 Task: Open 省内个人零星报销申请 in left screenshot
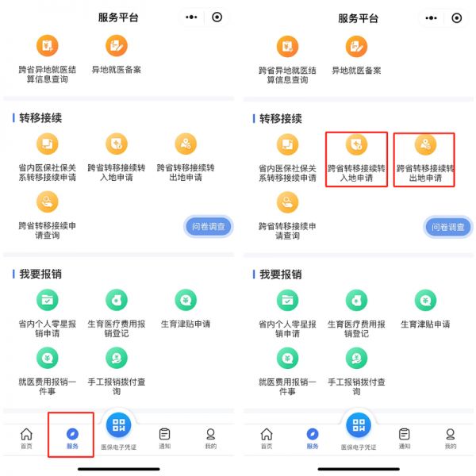(47, 314)
